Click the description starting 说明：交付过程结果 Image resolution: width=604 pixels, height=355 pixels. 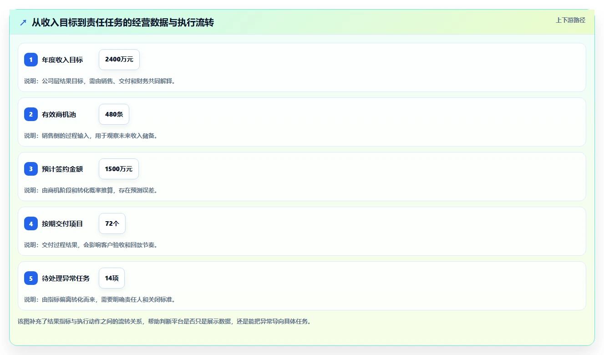tap(91, 245)
